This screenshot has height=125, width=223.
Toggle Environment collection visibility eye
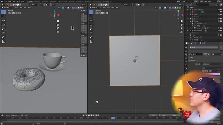click(218, 31)
